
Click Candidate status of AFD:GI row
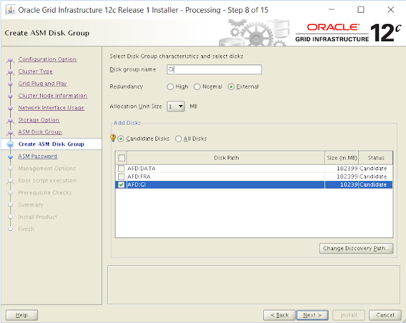(x=373, y=184)
